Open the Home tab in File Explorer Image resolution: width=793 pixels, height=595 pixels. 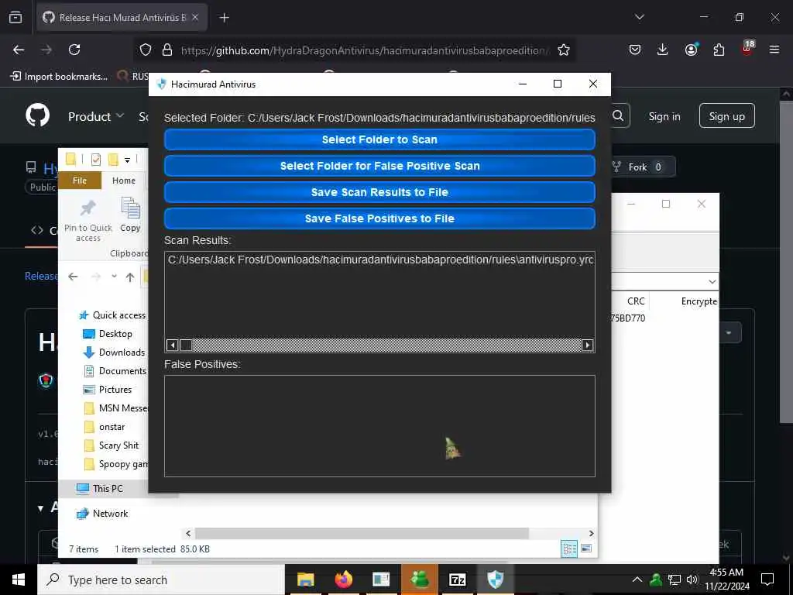pyautogui.click(x=124, y=181)
